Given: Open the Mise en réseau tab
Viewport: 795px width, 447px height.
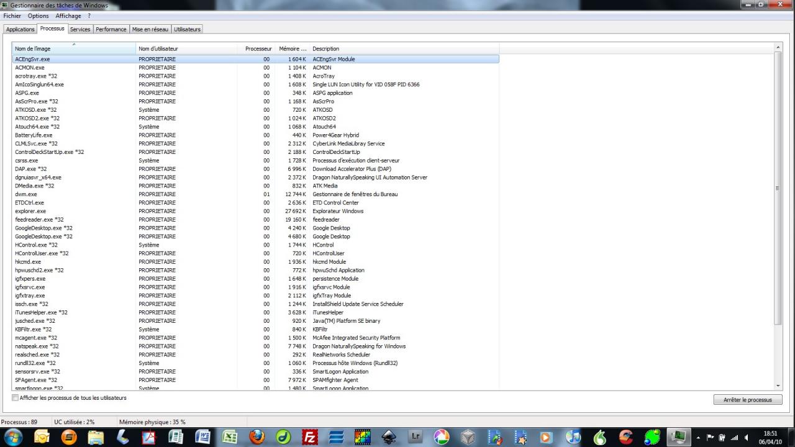Looking at the screenshot, I should (x=150, y=29).
